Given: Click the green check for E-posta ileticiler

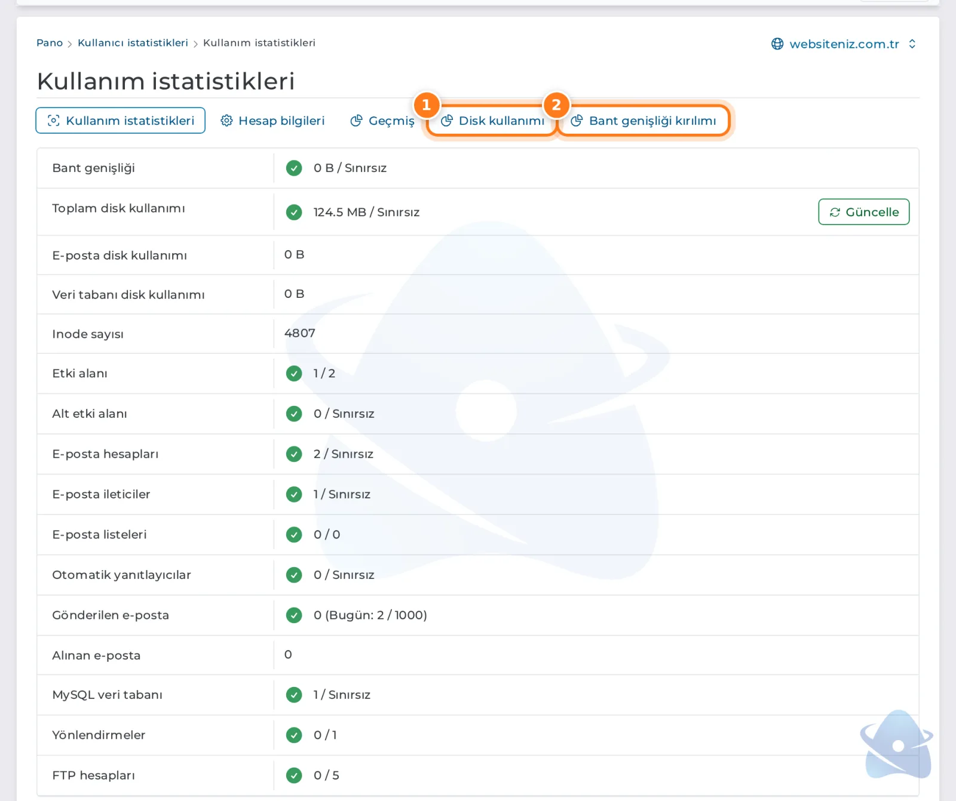Looking at the screenshot, I should [294, 494].
